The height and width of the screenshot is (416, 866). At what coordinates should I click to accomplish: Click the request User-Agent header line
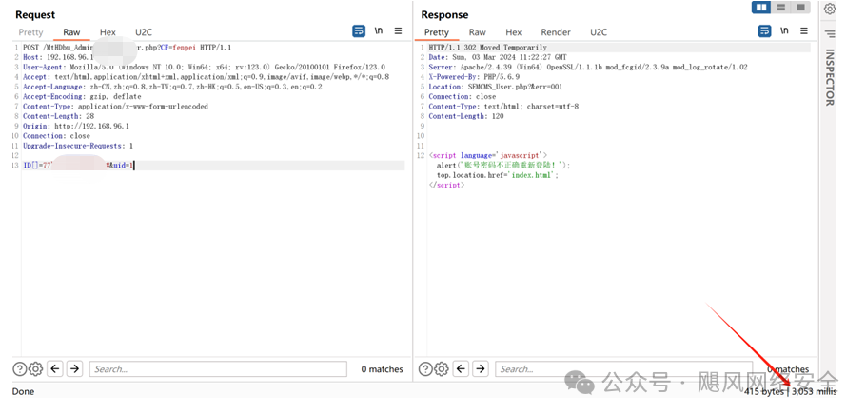pyautogui.click(x=204, y=67)
